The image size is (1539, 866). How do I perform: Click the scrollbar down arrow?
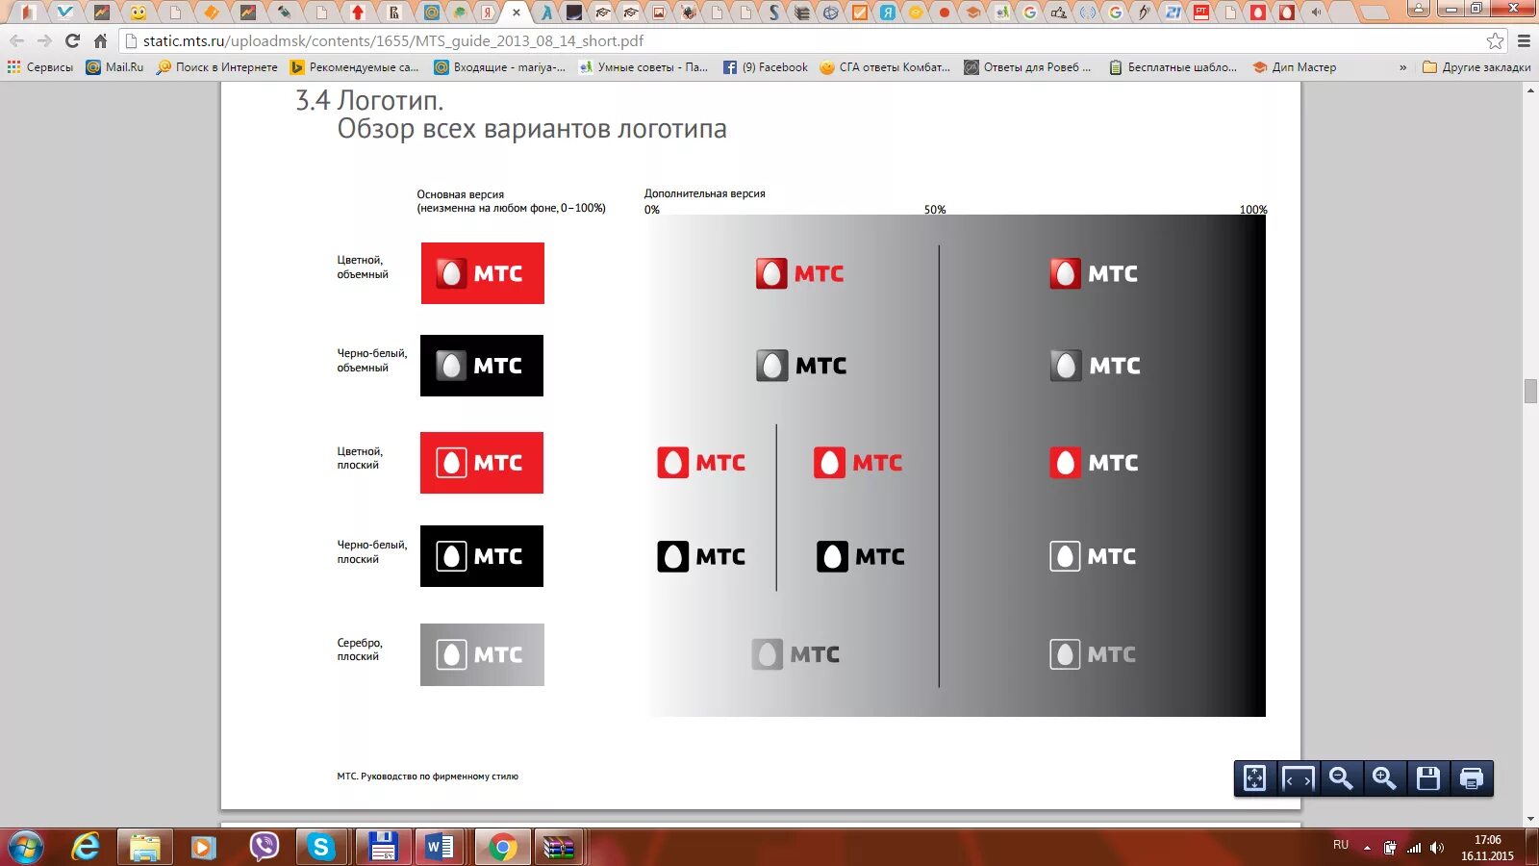click(1530, 819)
